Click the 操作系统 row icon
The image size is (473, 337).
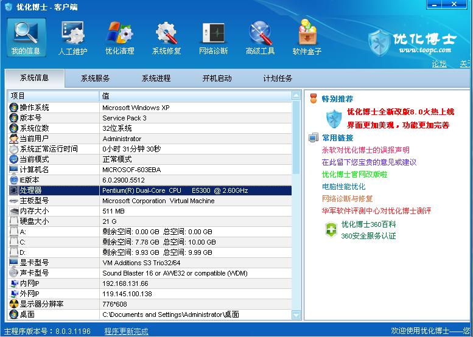(x=13, y=108)
